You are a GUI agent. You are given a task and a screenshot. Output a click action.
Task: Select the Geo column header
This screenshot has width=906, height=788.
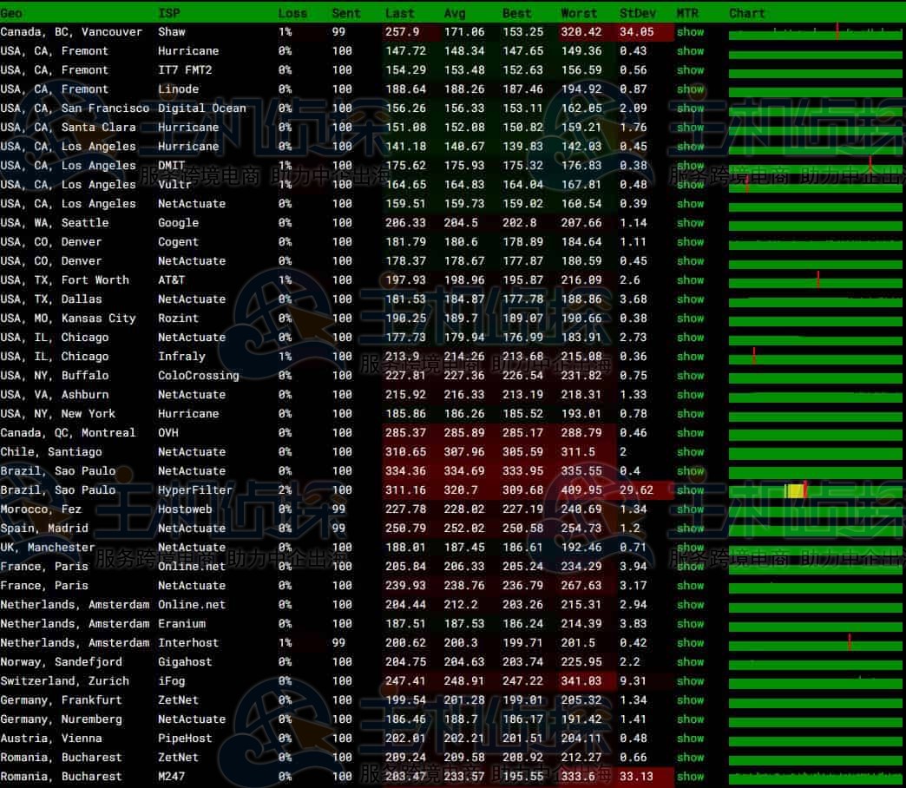pos(12,13)
